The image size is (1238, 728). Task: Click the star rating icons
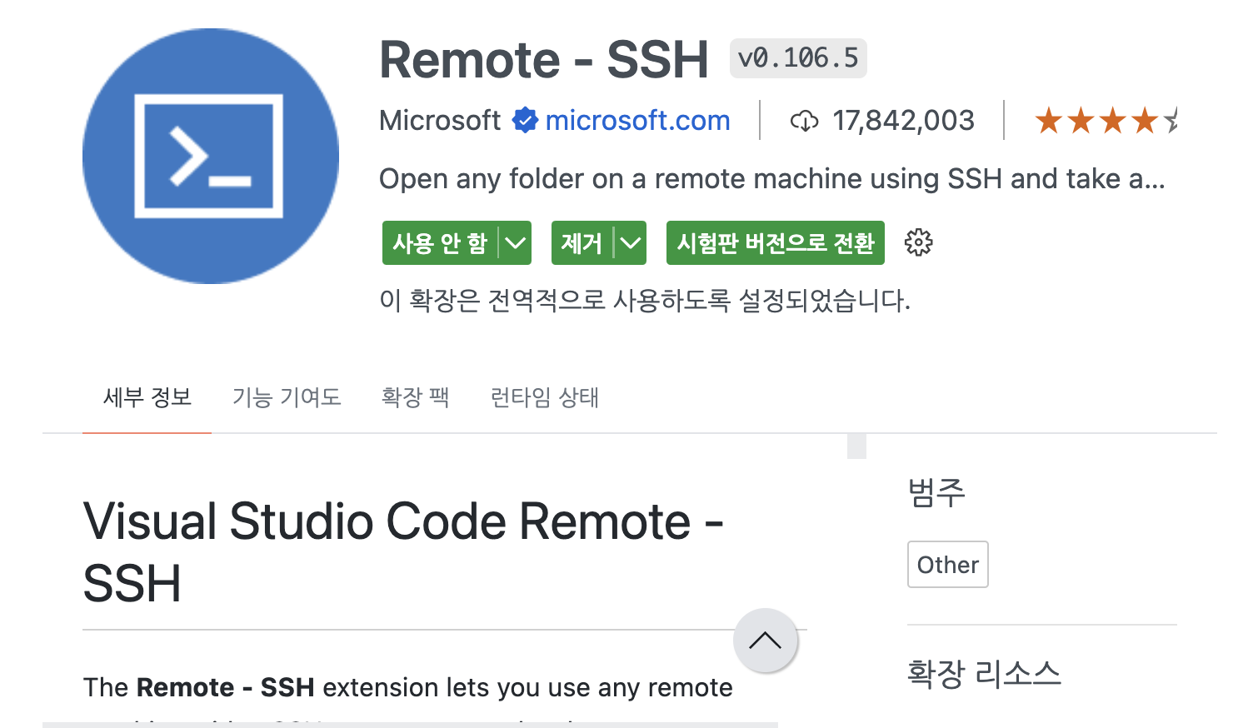click(1106, 121)
